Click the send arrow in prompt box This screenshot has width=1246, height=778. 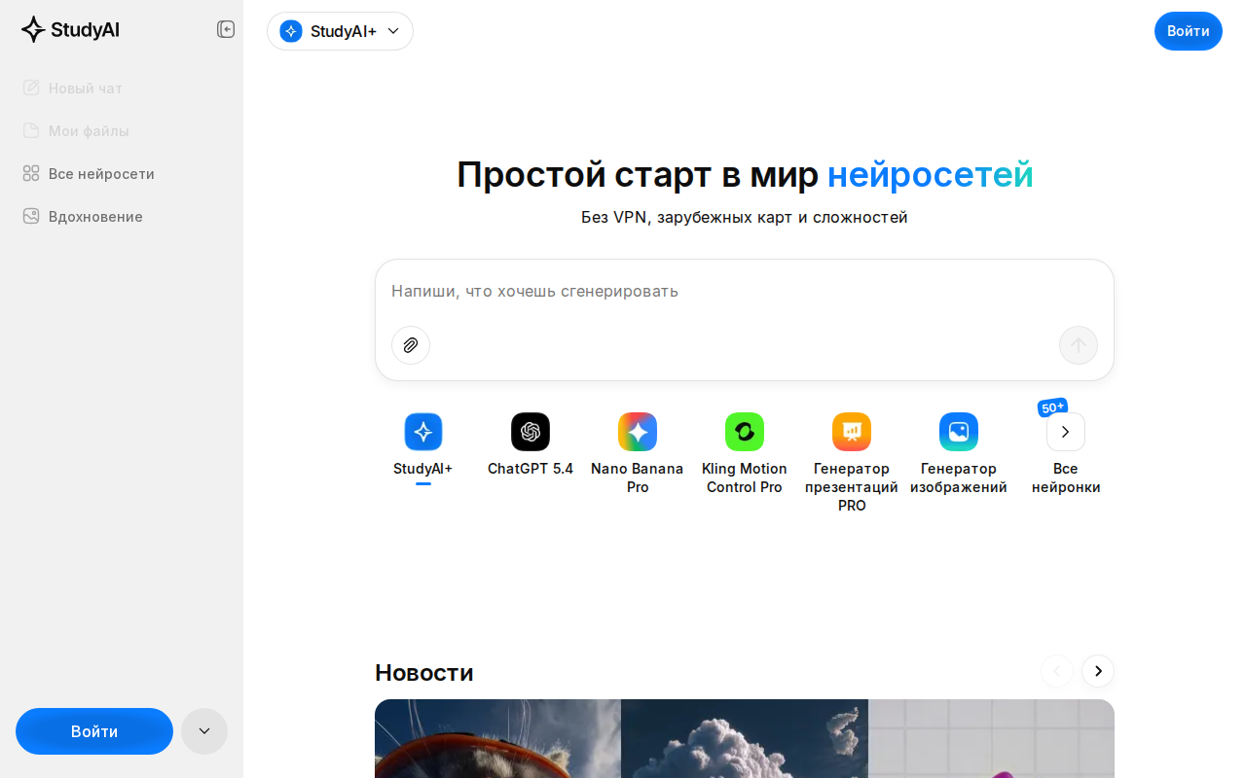tap(1078, 345)
